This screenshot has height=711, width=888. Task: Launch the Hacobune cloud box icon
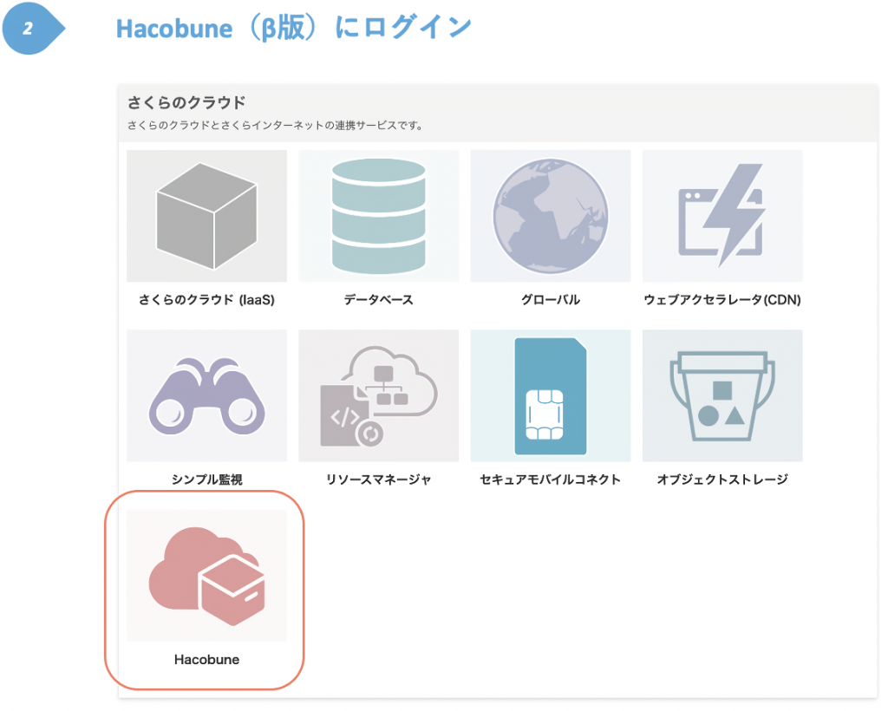pyautogui.click(x=206, y=576)
